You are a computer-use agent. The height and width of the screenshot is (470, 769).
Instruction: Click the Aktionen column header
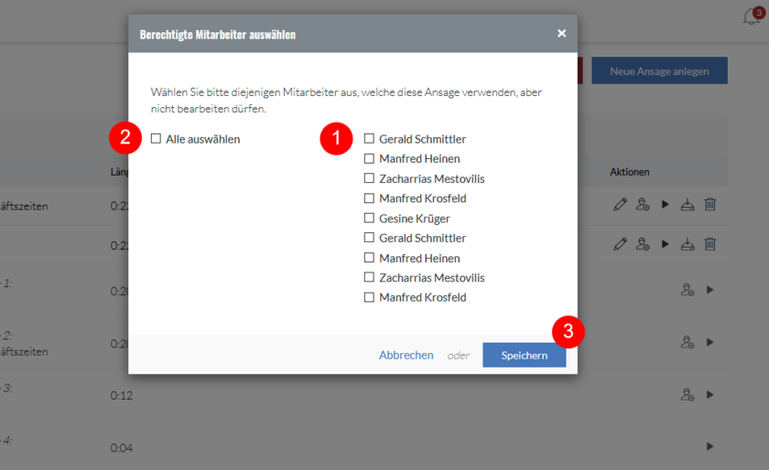point(629,172)
